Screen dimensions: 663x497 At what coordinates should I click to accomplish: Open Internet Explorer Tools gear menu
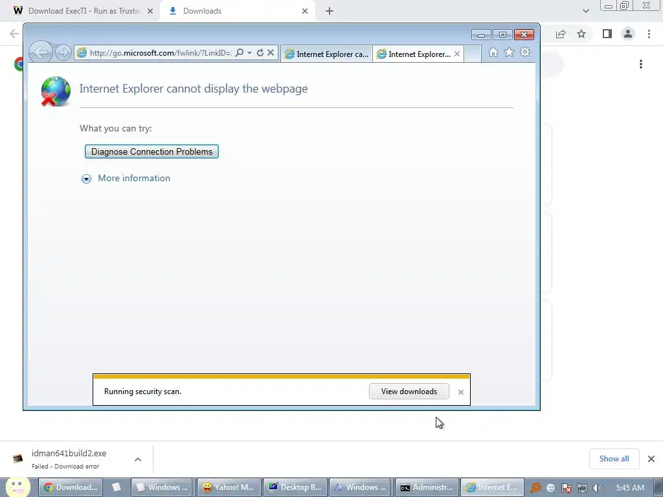pos(525,52)
